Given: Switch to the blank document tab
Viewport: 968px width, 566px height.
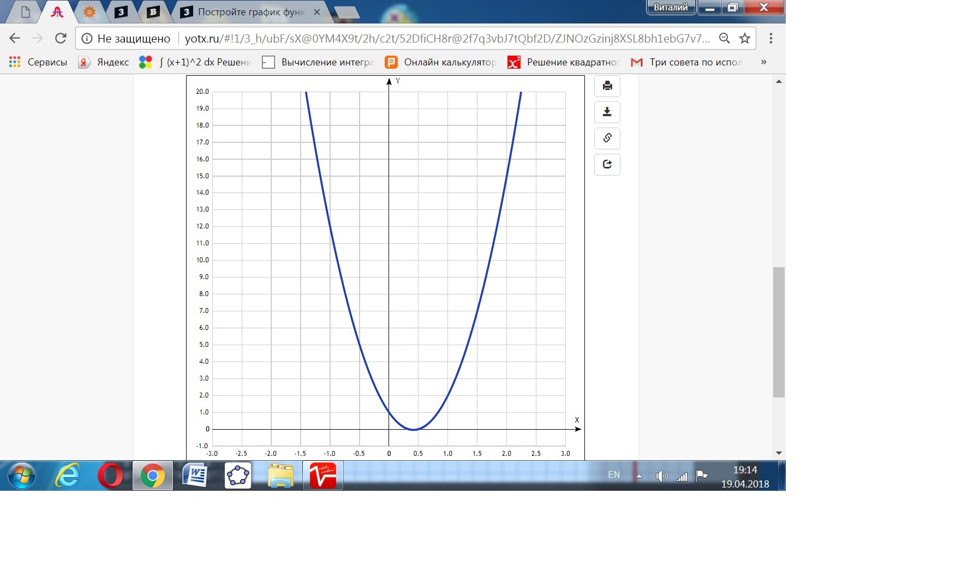Looking at the screenshot, I should click(25, 11).
